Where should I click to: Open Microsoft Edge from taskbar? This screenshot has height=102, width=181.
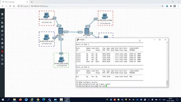pyautogui.click(x=44, y=99)
